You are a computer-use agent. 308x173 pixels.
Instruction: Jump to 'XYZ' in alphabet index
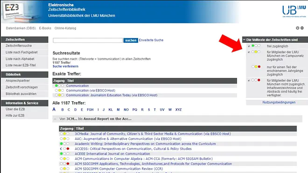click(x=178, y=110)
